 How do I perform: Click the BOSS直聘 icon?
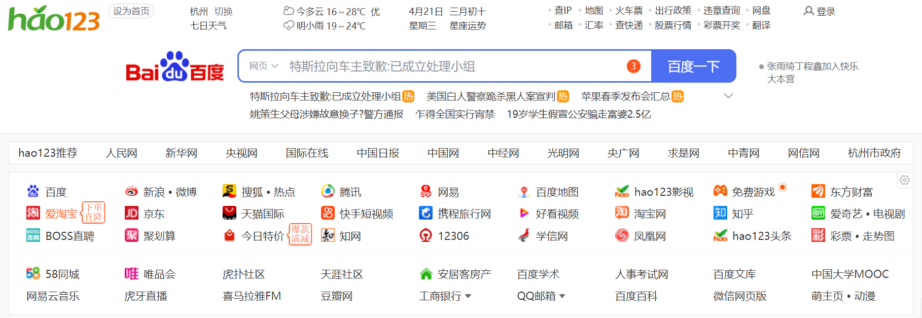coord(33,235)
